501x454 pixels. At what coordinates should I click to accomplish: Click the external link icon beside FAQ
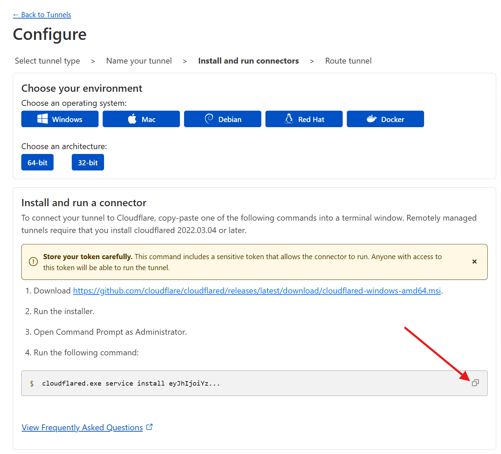click(150, 427)
